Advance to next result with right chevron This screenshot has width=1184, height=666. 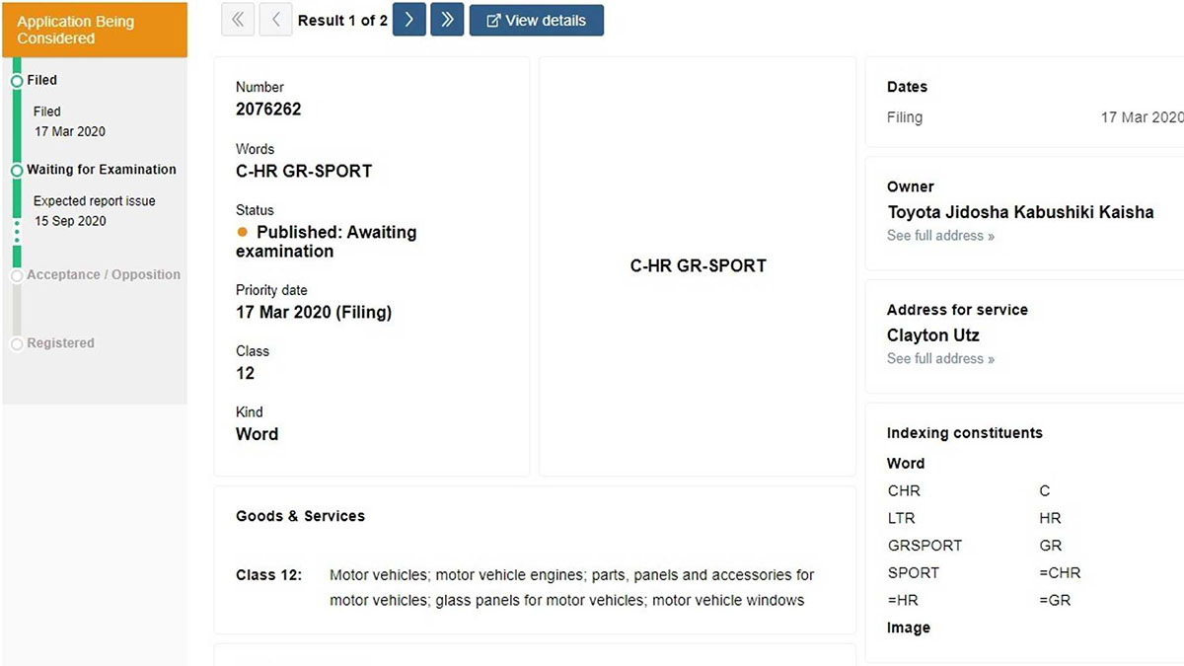point(409,20)
